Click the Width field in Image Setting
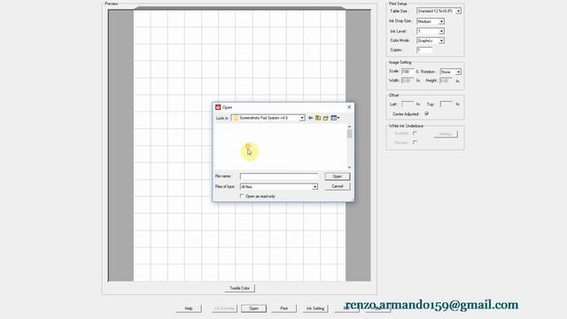Image resolution: width=567 pixels, height=319 pixels. [408, 81]
